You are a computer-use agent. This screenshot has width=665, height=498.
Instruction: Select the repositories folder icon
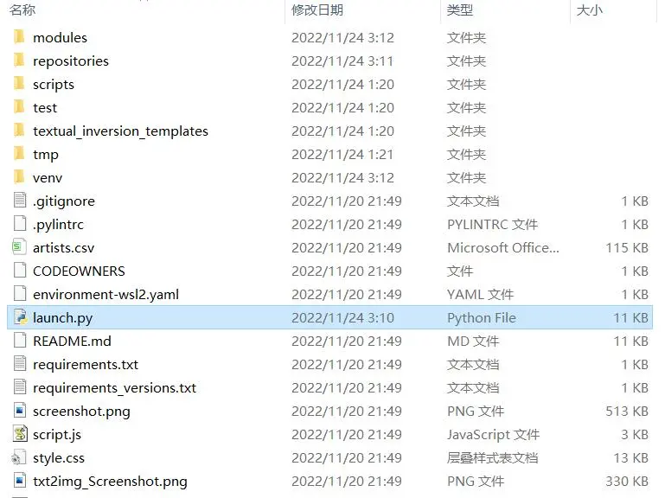19,61
